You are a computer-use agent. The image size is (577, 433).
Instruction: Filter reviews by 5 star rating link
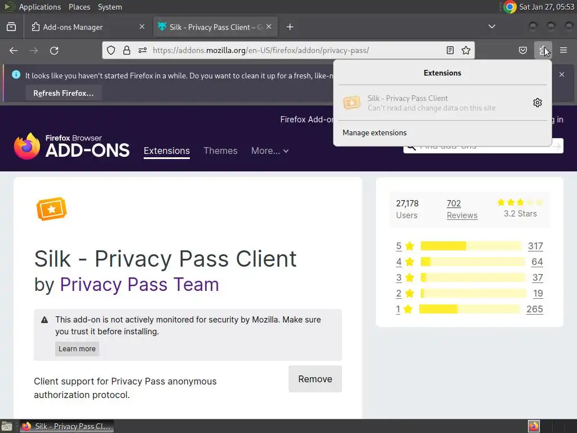(x=398, y=246)
